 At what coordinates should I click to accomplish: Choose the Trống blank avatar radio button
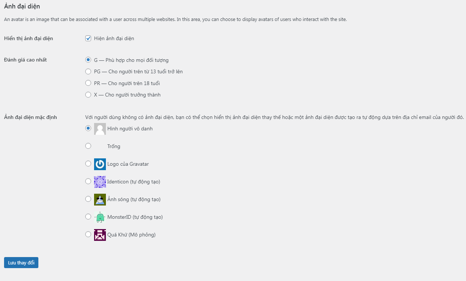tap(88, 146)
